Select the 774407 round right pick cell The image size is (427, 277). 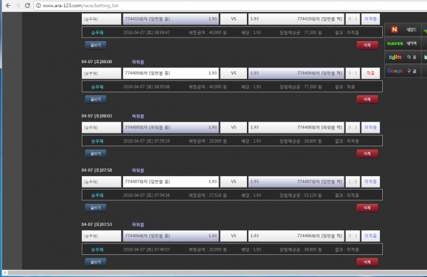coord(296,182)
